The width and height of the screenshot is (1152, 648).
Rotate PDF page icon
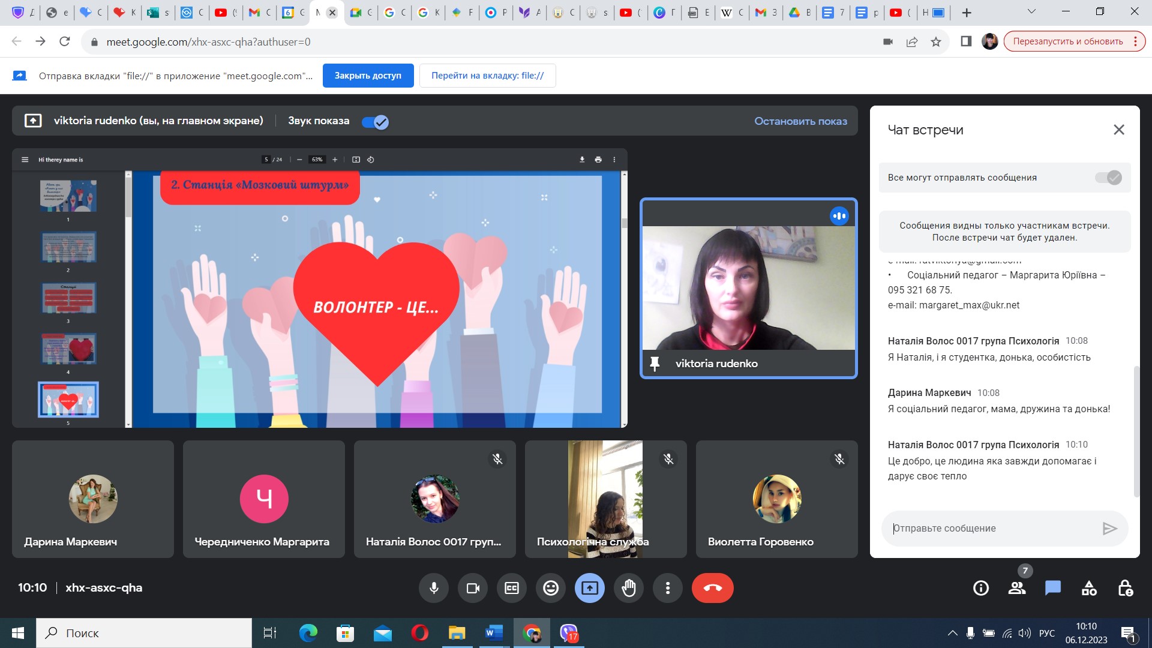click(371, 160)
